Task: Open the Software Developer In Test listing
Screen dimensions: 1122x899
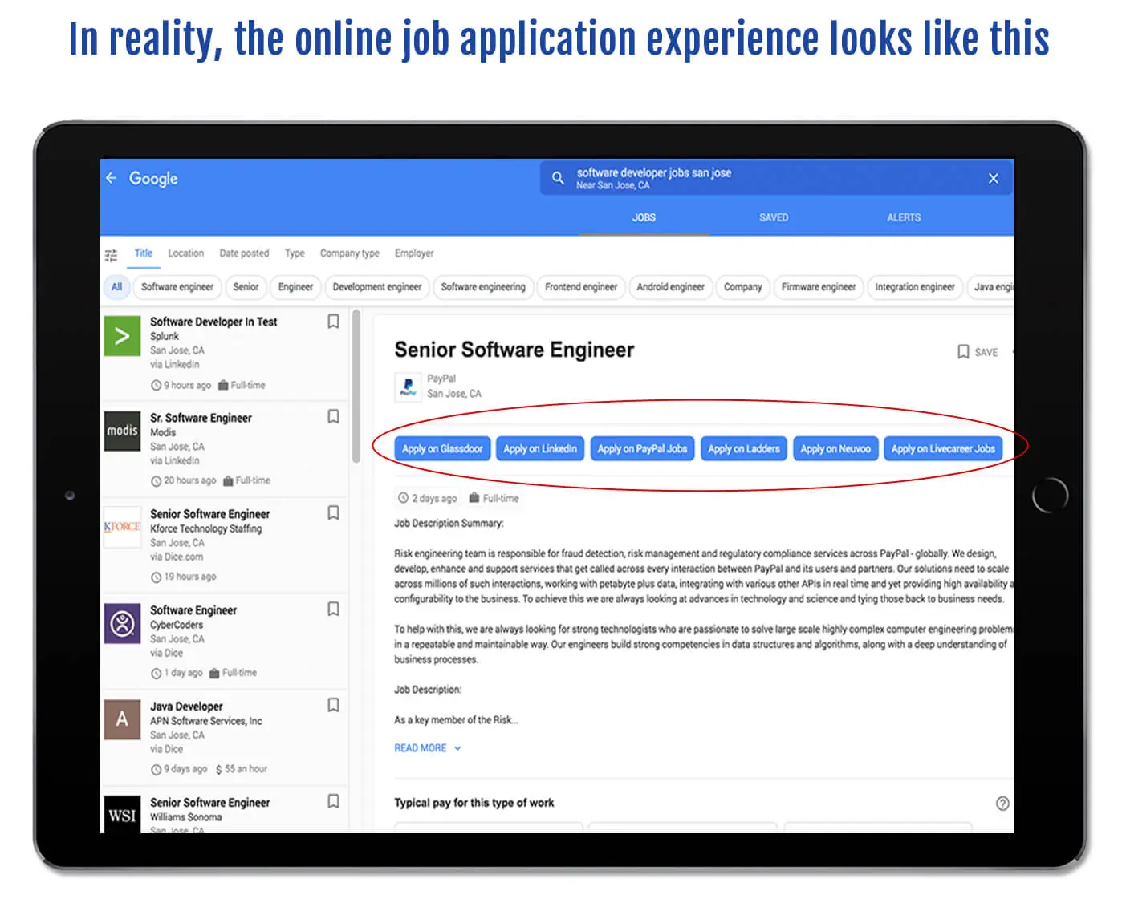Action: (x=225, y=353)
